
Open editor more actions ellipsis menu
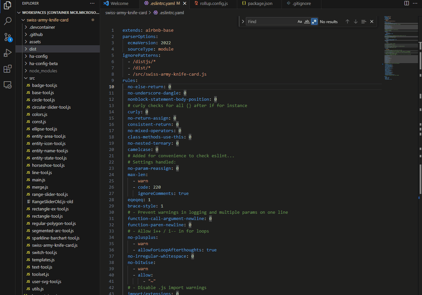click(x=415, y=3)
